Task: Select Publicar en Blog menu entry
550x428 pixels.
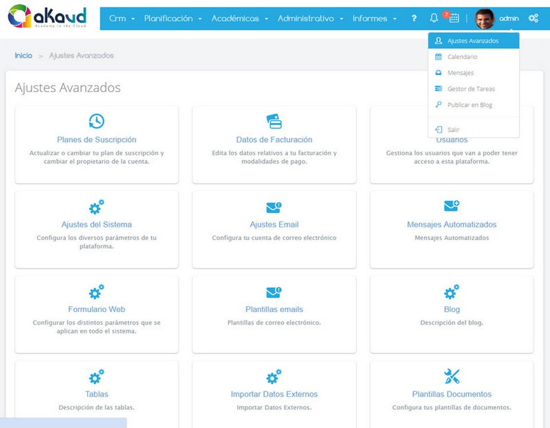Action: pos(469,105)
